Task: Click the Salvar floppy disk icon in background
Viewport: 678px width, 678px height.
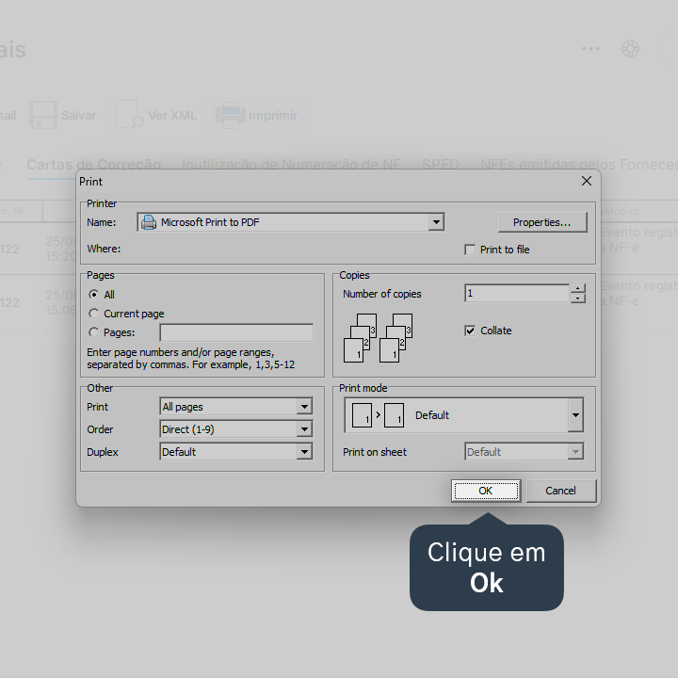Action: 43,115
